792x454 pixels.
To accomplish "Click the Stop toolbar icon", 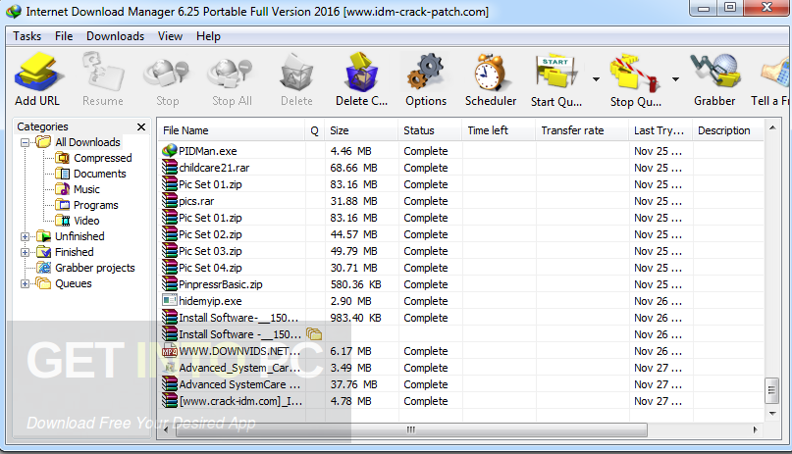I will pyautogui.click(x=167, y=75).
